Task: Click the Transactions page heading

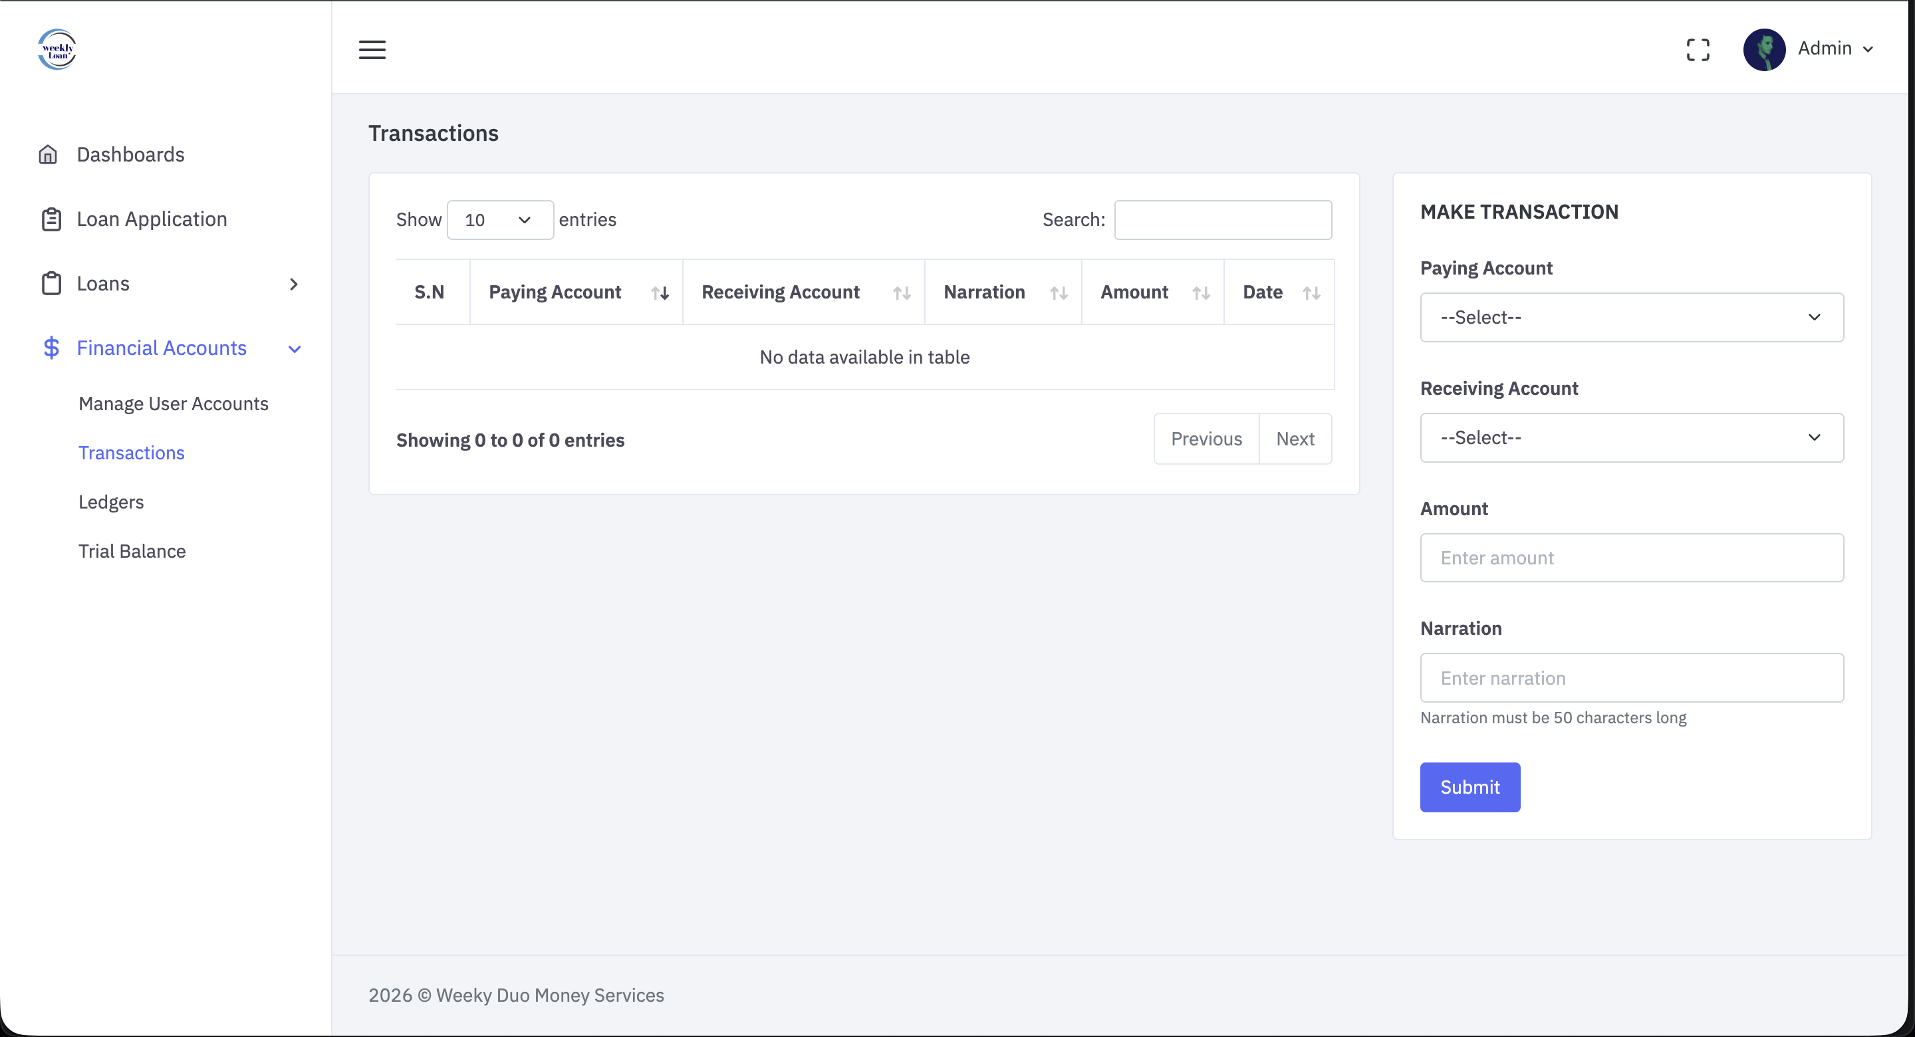Action: point(434,133)
